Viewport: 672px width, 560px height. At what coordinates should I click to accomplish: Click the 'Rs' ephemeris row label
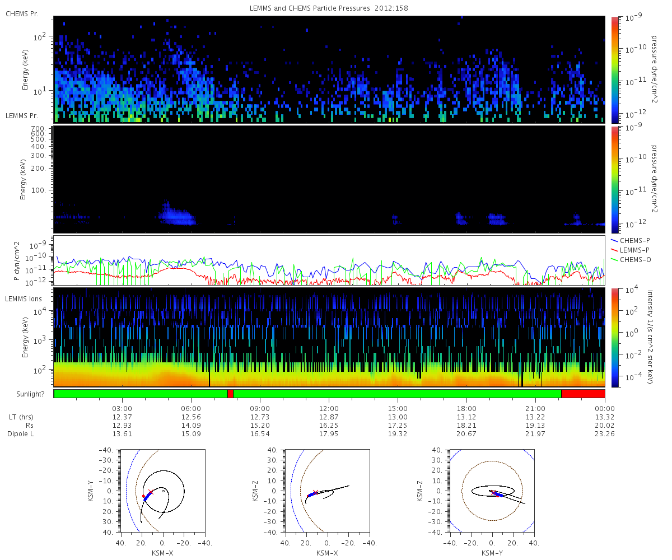point(30,426)
